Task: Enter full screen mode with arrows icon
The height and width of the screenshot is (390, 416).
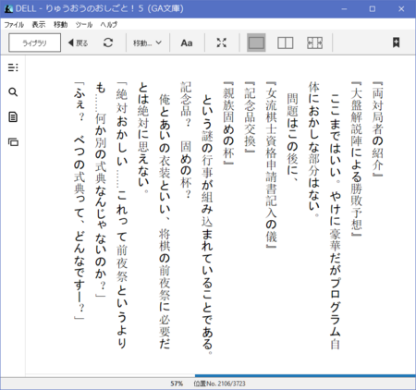Action: pyautogui.click(x=222, y=43)
